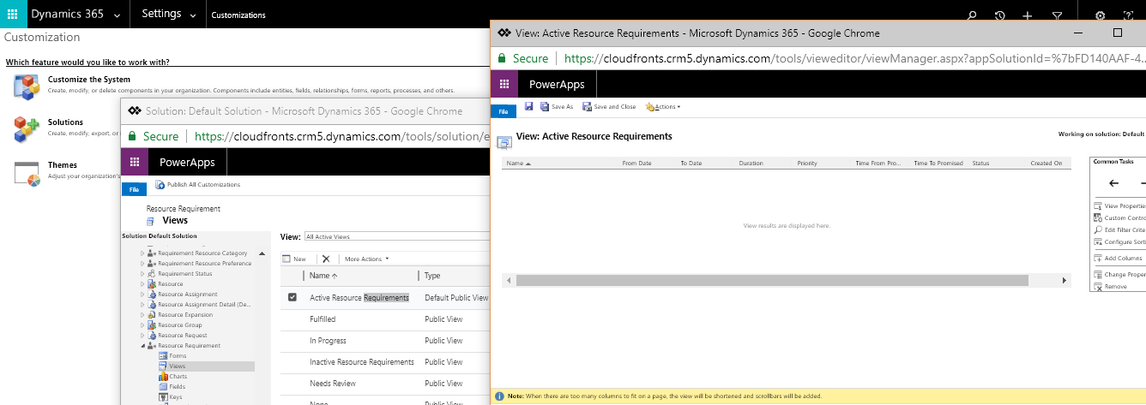The width and height of the screenshot is (1146, 405).
Task: Click Add Columns in Common Tasks
Action: coord(1118,258)
